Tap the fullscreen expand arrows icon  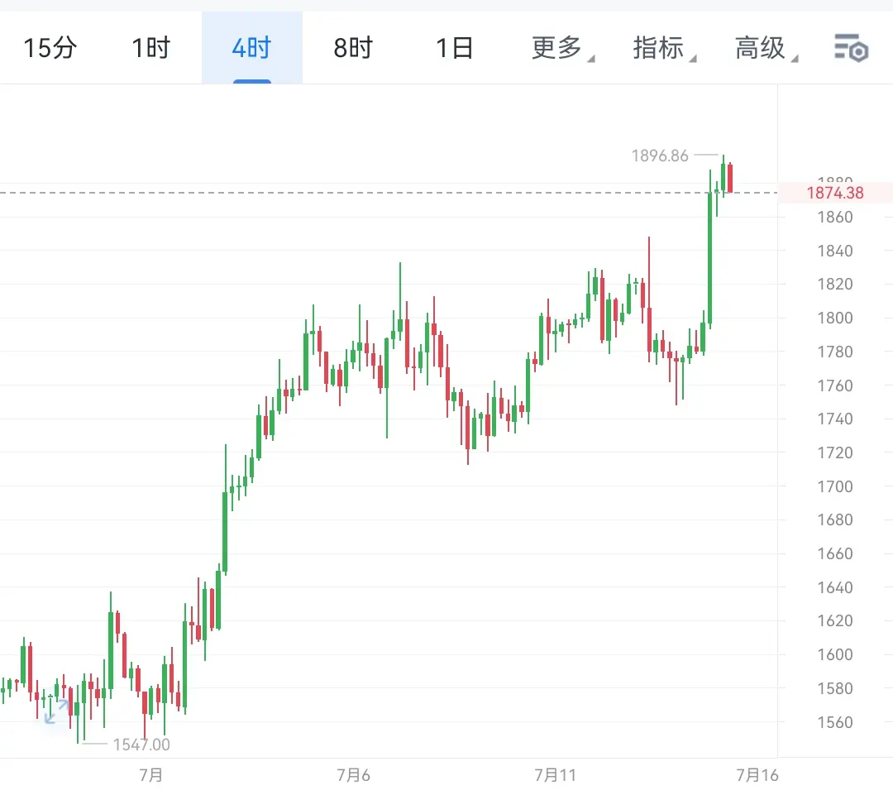pyautogui.click(x=57, y=711)
